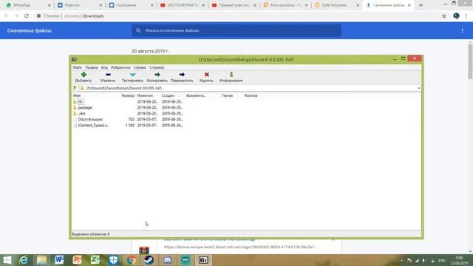Close the WhatsApp Chrome tab
The image size is (473, 266).
(50, 5)
